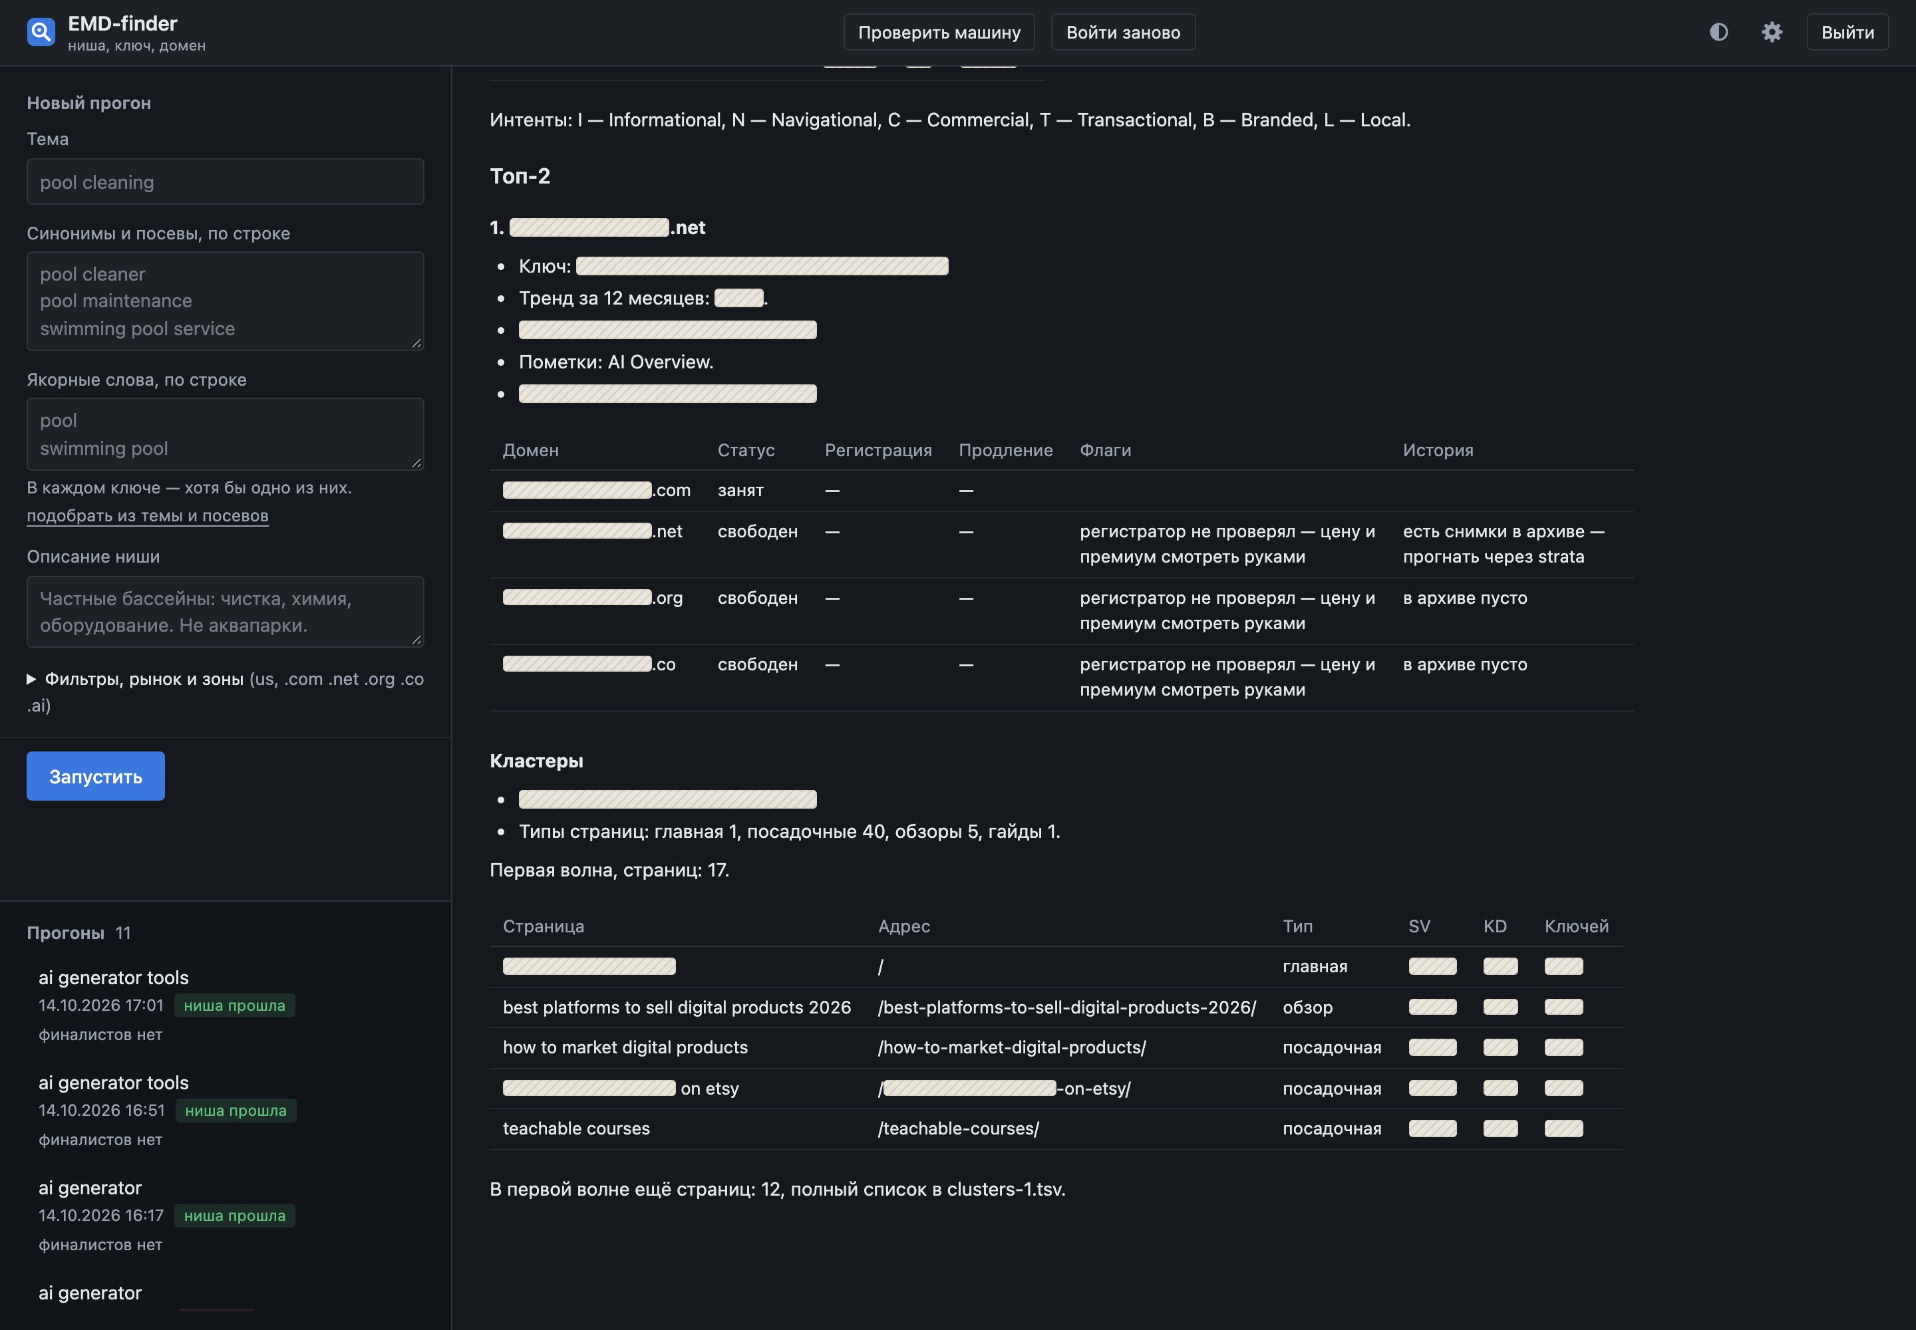Click обзор type cell

click(x=1307, y=1007)
